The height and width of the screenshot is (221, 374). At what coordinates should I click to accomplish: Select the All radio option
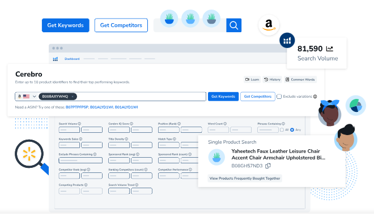click(282, 129)
